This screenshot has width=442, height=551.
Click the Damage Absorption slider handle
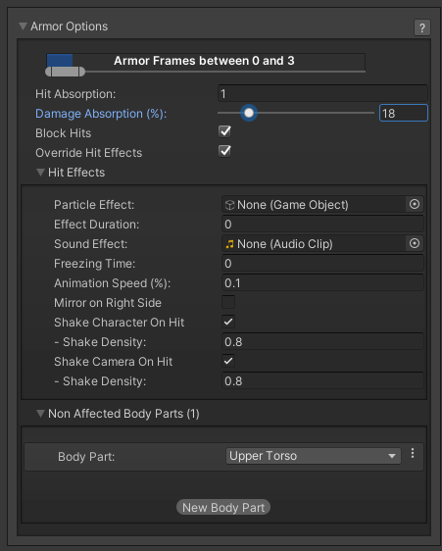[249, 113]
